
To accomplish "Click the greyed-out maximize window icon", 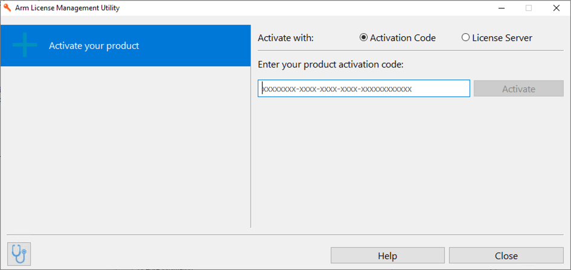I will tap(529, 8).
